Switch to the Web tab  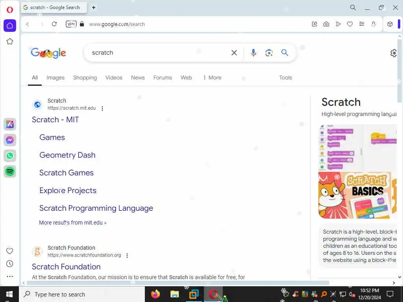[x=186, y=77]
